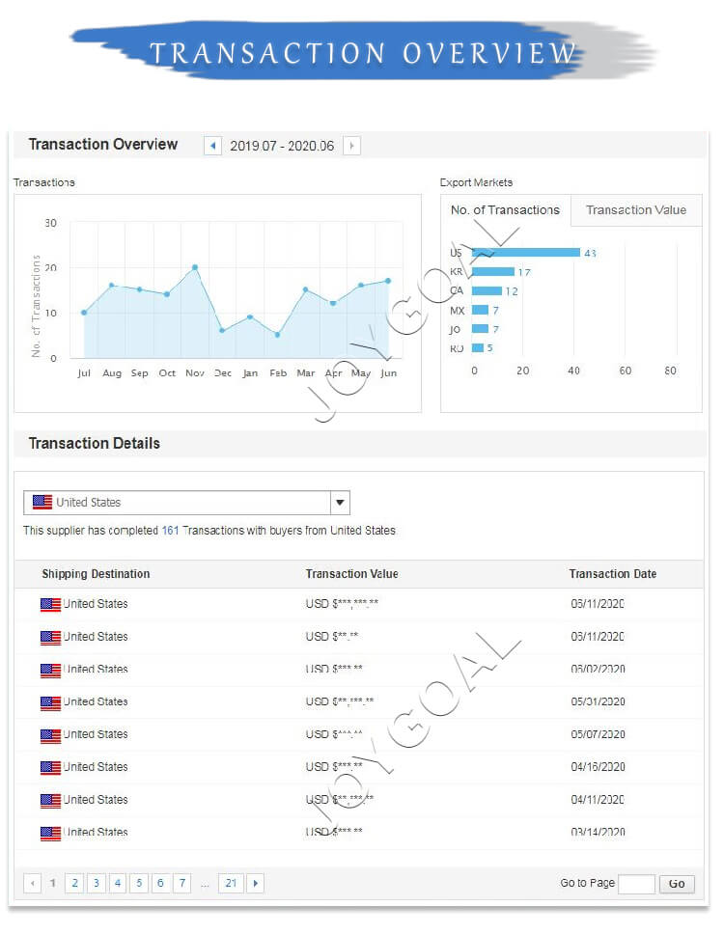This screenshot has width=724, height=934.
Task: Click previous date range arrow
Action: coord(213,146)
